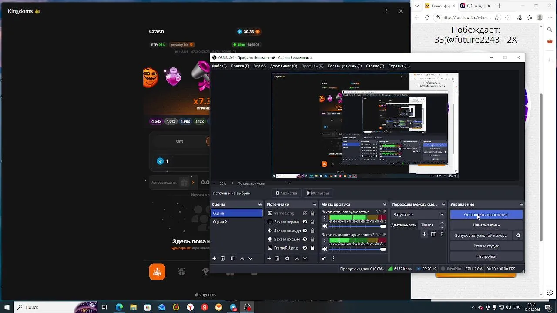Open the Вид (V) menu in OBS
The height and width of the screenshot is (313, 557).
point(259,66)
